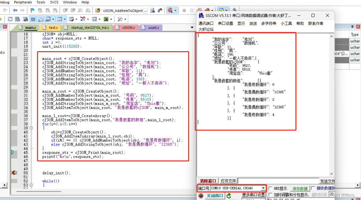Open the Symbols Window icon
361x200 pixels.
click(25, 19)
